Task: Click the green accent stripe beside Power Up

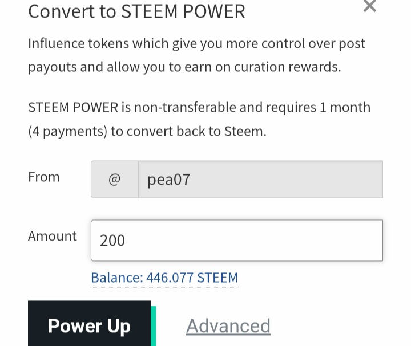Action: 154,326
